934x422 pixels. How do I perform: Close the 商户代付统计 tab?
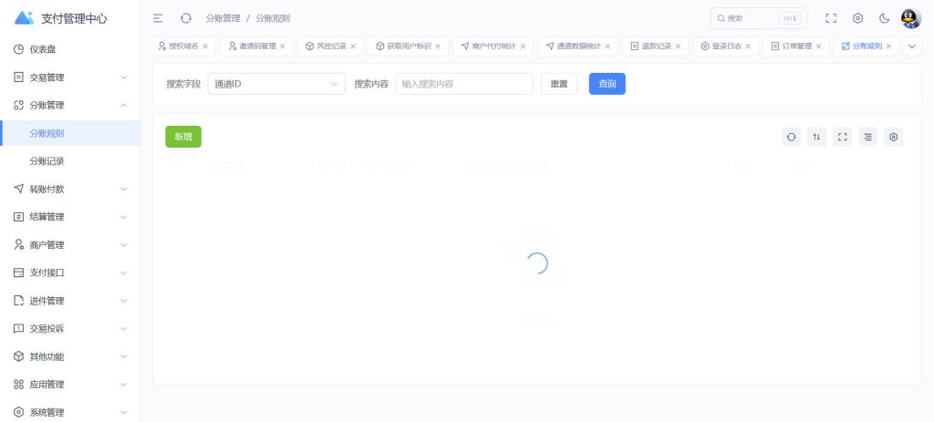click(523, 46)
